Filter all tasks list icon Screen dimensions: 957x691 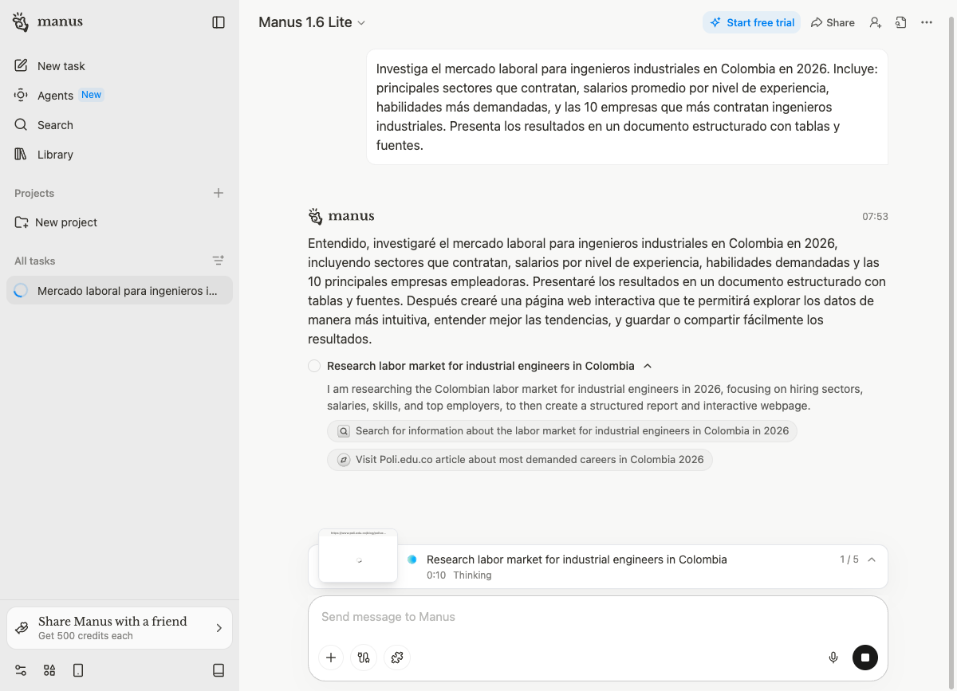coord(219,261)
